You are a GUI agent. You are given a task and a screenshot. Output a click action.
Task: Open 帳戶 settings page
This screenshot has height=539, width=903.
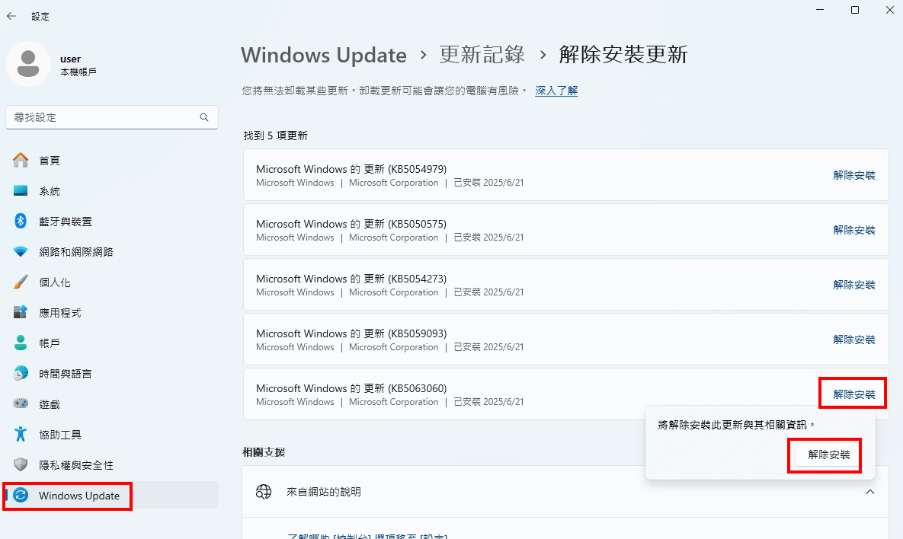click(112, 343)
